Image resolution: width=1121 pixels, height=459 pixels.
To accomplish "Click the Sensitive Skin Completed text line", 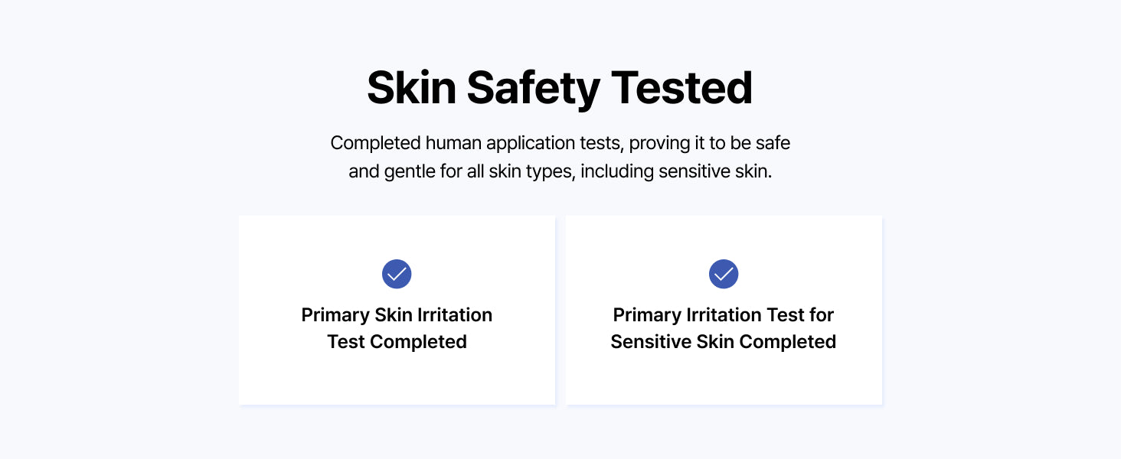I will point(724,341).
